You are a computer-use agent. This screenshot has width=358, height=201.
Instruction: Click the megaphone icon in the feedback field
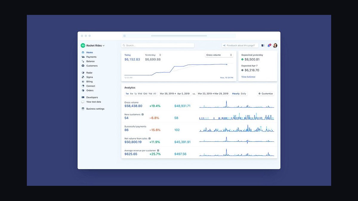[224, 46]
